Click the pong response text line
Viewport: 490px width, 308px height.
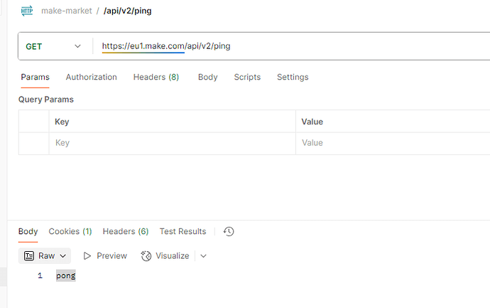click(66, 275)
